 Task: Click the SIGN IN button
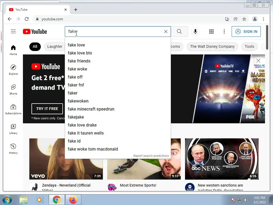[x=246, y=31]
